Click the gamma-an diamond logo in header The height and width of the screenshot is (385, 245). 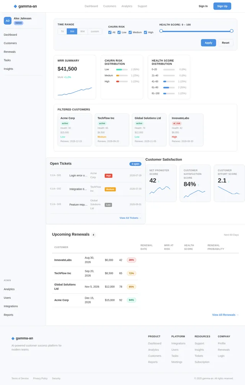[x=15, y=7]
